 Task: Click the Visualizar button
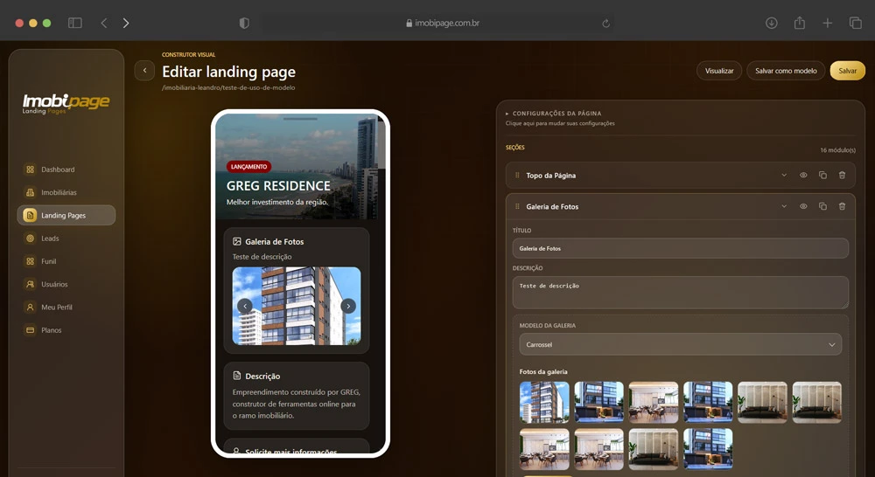[x=718, y=71]
